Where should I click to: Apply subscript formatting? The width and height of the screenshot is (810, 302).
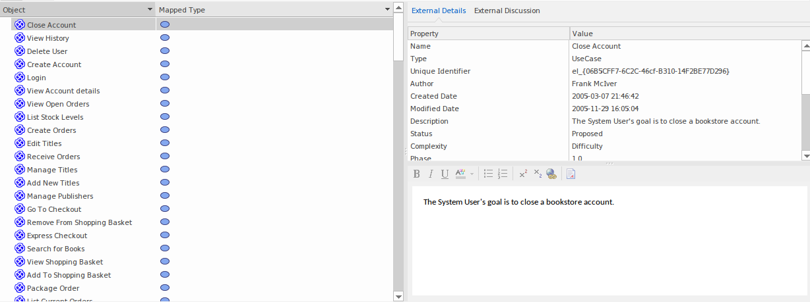(538, 174)
